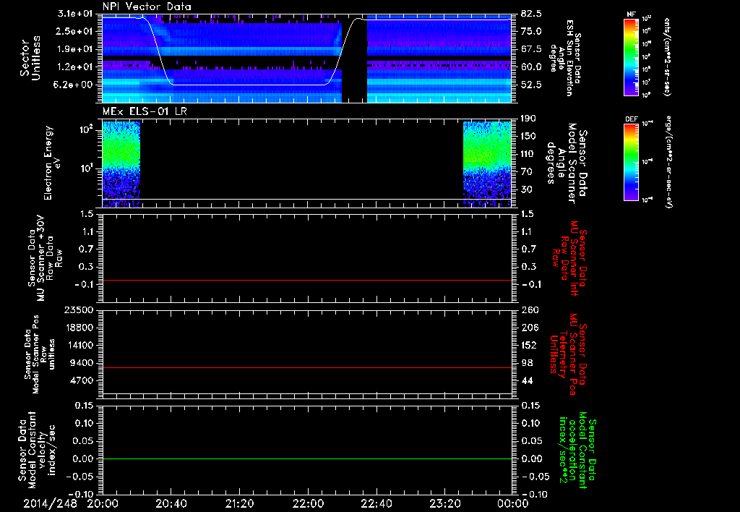The width and height of the screenshot is (740, 512).
Task: Click the 23:20 time axis label
Action: click(444, 503)
